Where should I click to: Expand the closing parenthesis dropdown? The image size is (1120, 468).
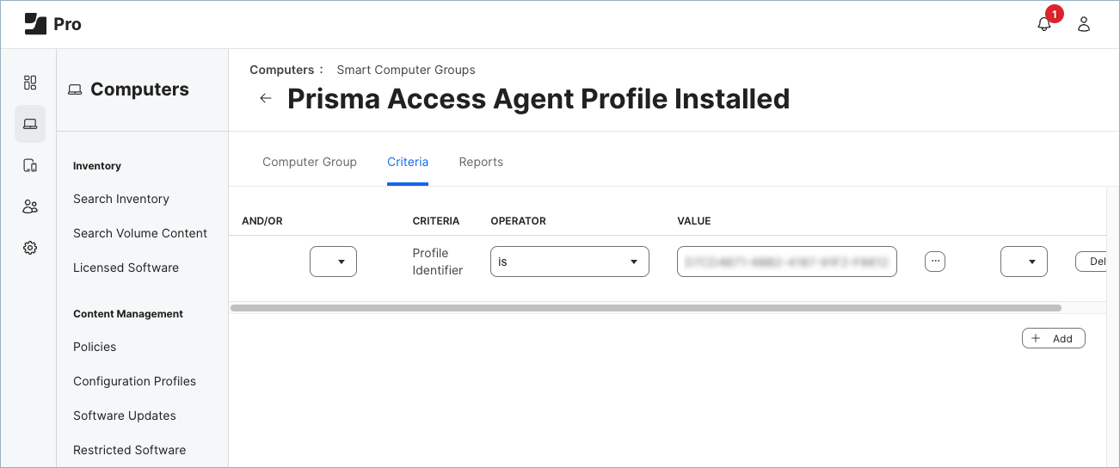(1024, 262)
